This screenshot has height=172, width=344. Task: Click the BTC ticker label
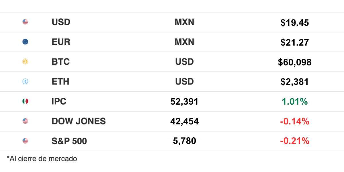pos(60,62)
